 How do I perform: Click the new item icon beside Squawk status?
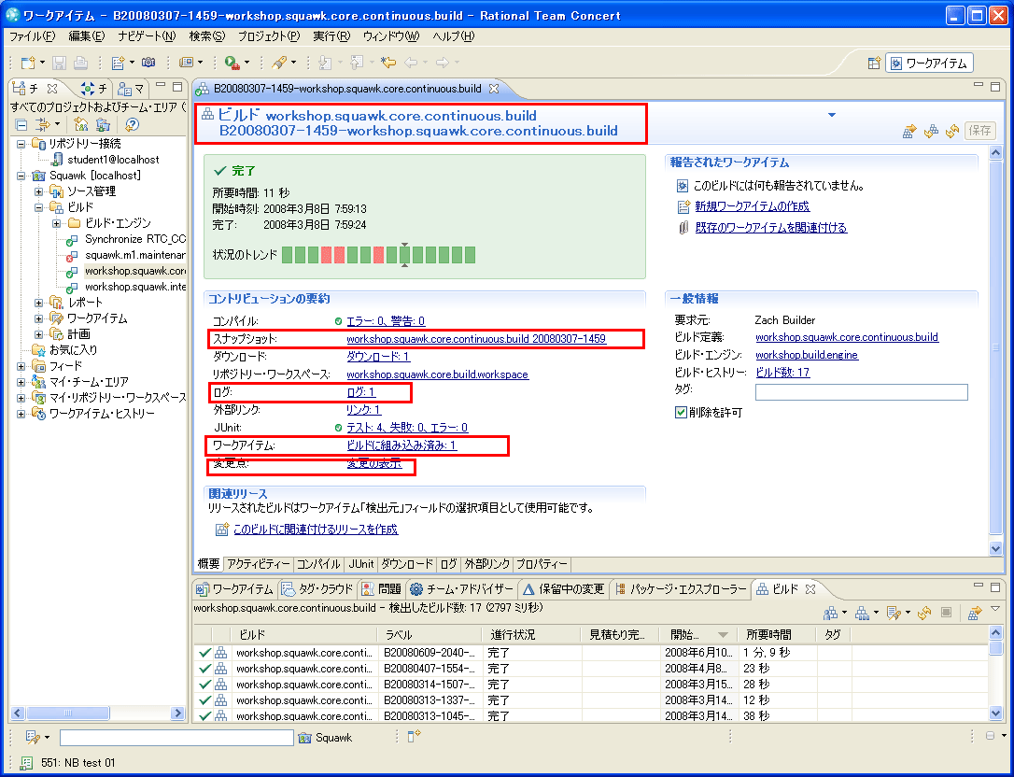414,736
